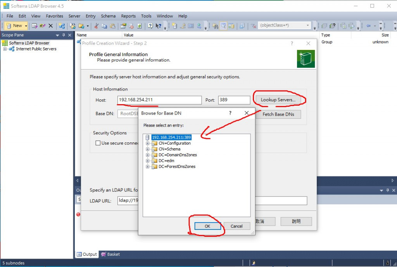Click the Find binoculars toolbar icon

click(x=215, y=26)
